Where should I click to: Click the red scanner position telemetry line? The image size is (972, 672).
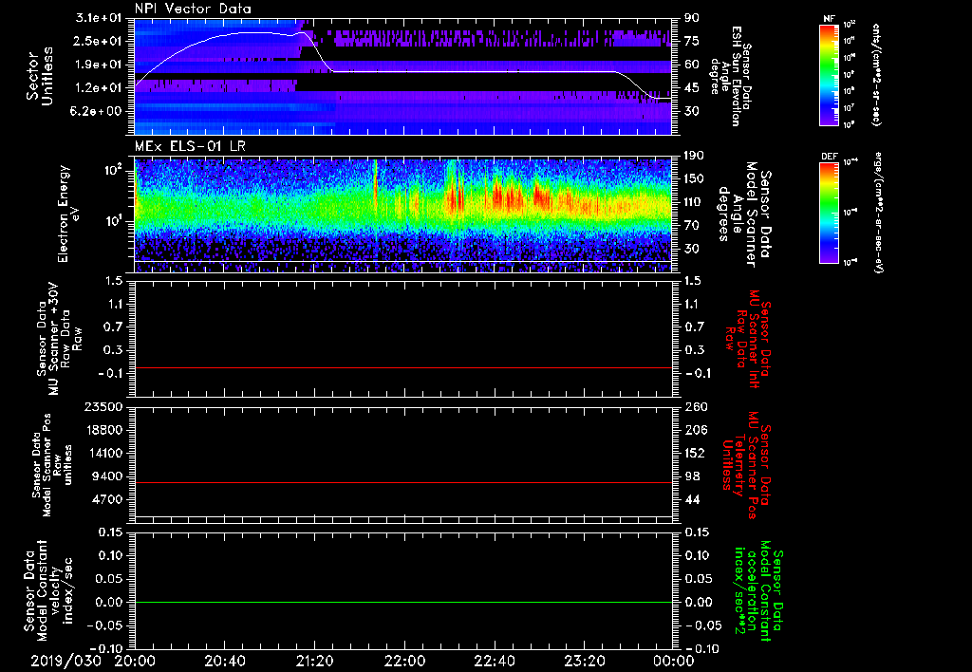click(403, 482)
